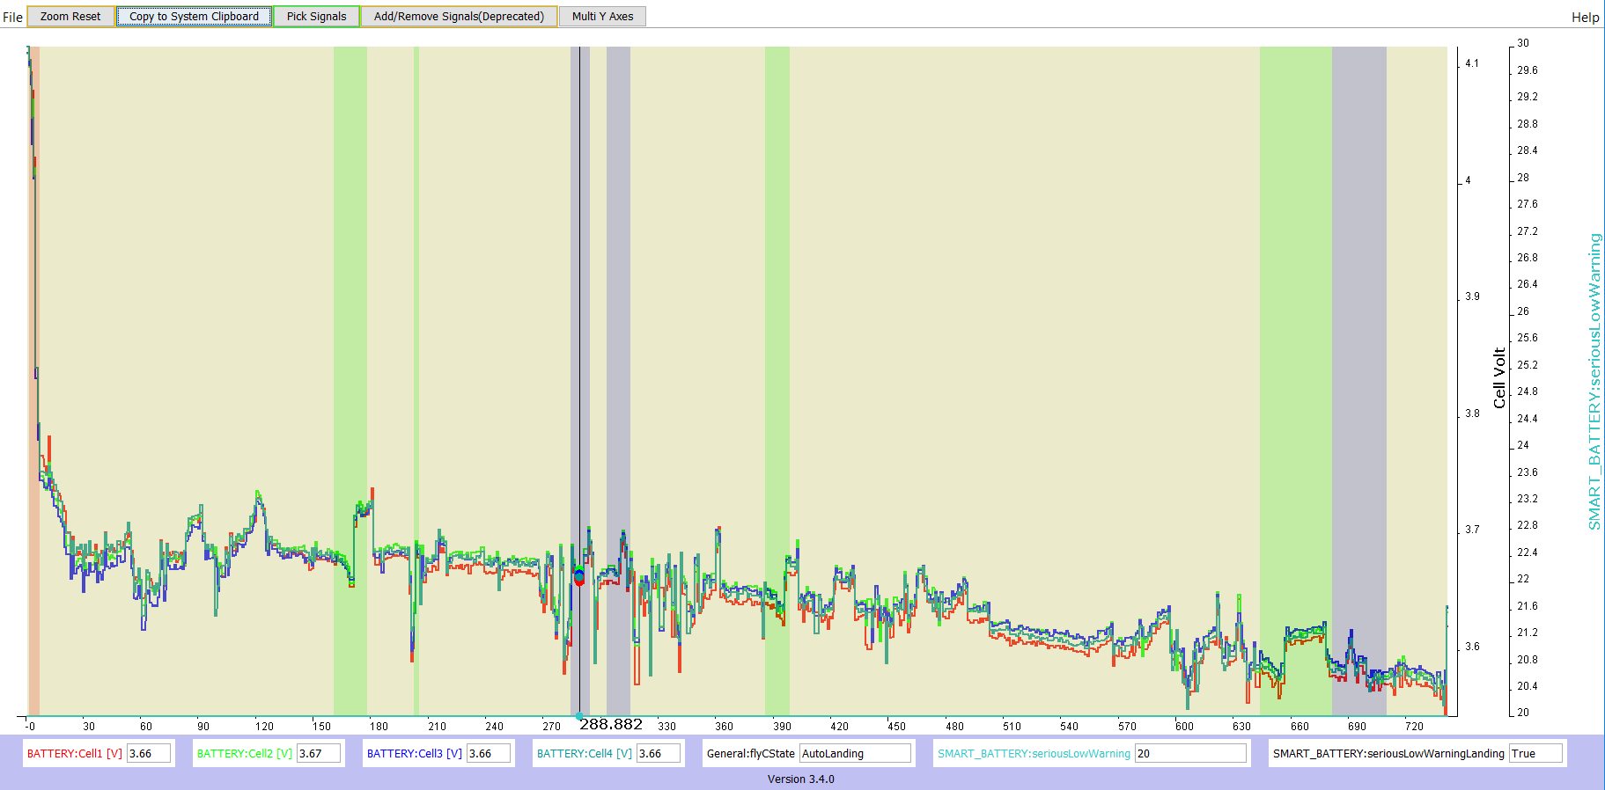Click the Version 3.4.0 text
Screen dimensions: 1605x790
pyautogui.click(x=801, y=779)
